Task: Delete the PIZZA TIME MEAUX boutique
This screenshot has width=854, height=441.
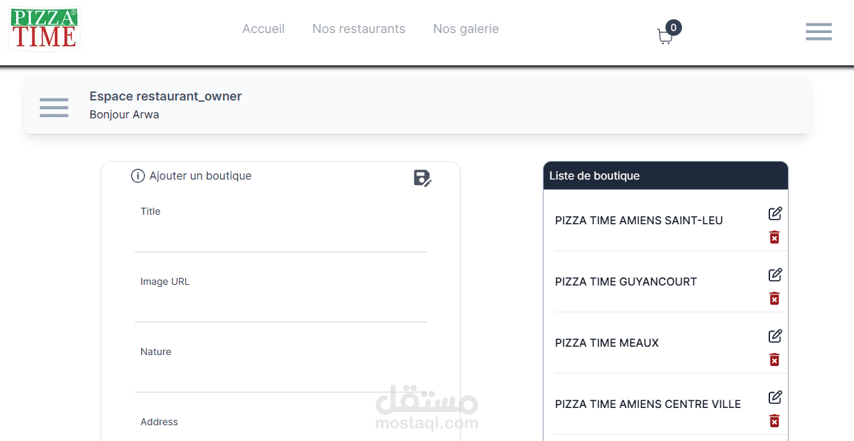Action: 774,360
